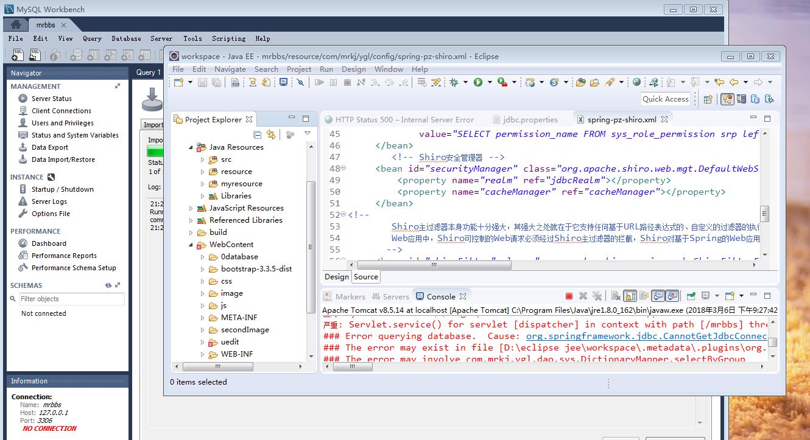The height and width of the screenshot is (440, 810).
Task: Expand the src folder in Project Explorer
Action: [x=203, y=159]
